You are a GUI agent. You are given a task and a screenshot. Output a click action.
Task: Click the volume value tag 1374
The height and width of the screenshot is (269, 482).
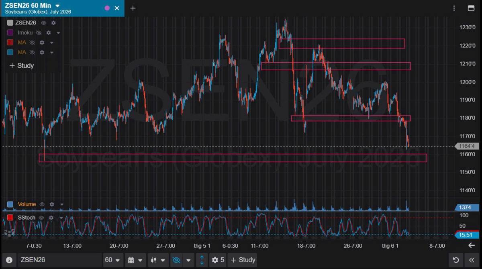(466, 208)
